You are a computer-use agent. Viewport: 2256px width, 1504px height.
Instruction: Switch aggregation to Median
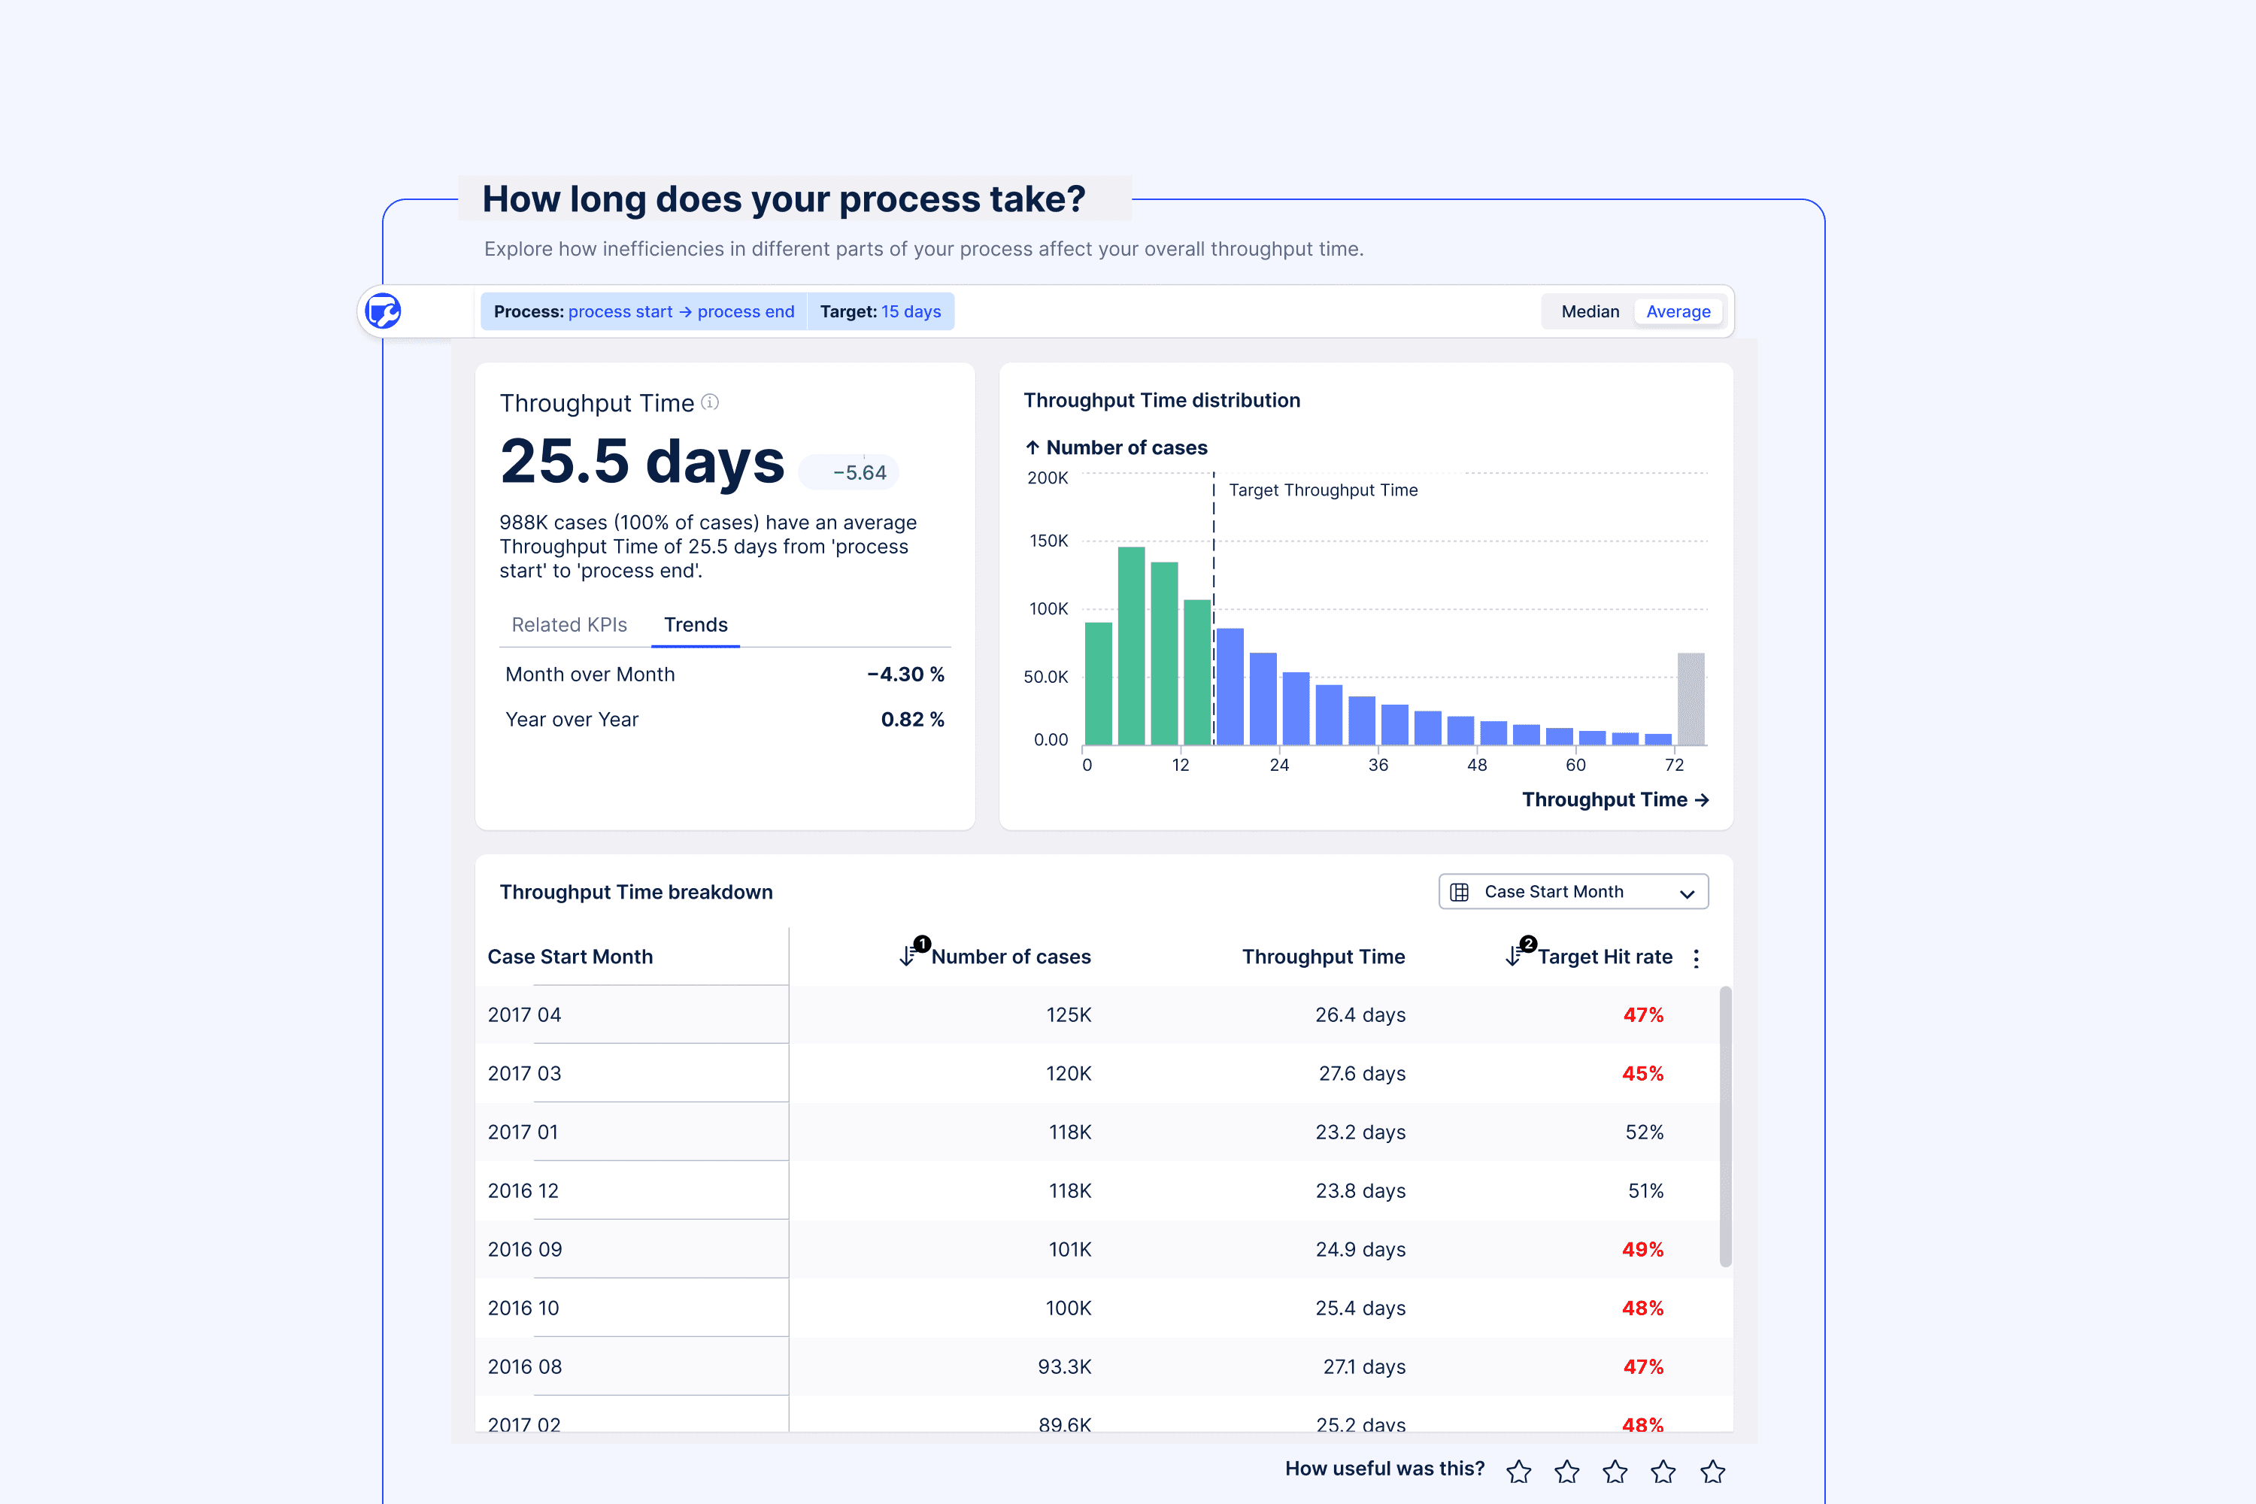(x=1590, y=312)
